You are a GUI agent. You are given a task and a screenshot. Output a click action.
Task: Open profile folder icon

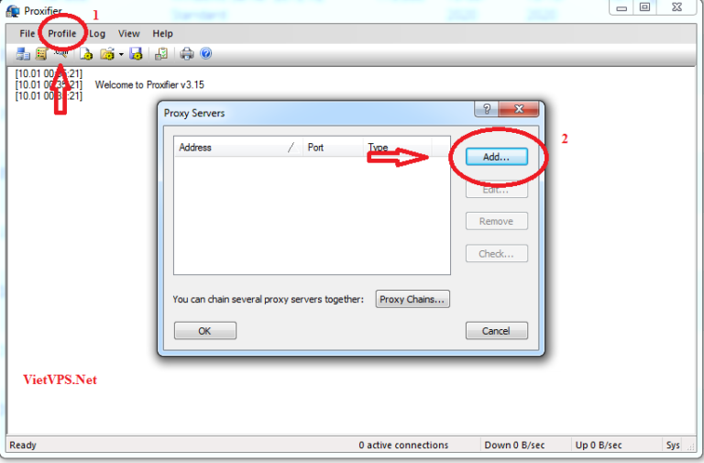(x=107, y=54)
